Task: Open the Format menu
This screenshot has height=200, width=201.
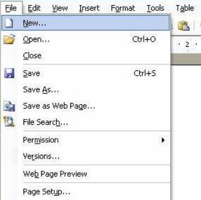Action: [x=123, y=8]
